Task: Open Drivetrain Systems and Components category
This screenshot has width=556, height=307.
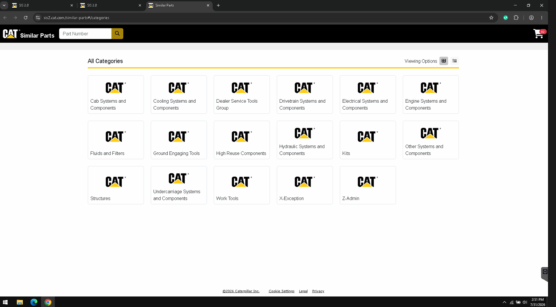Action: [305, 94]
